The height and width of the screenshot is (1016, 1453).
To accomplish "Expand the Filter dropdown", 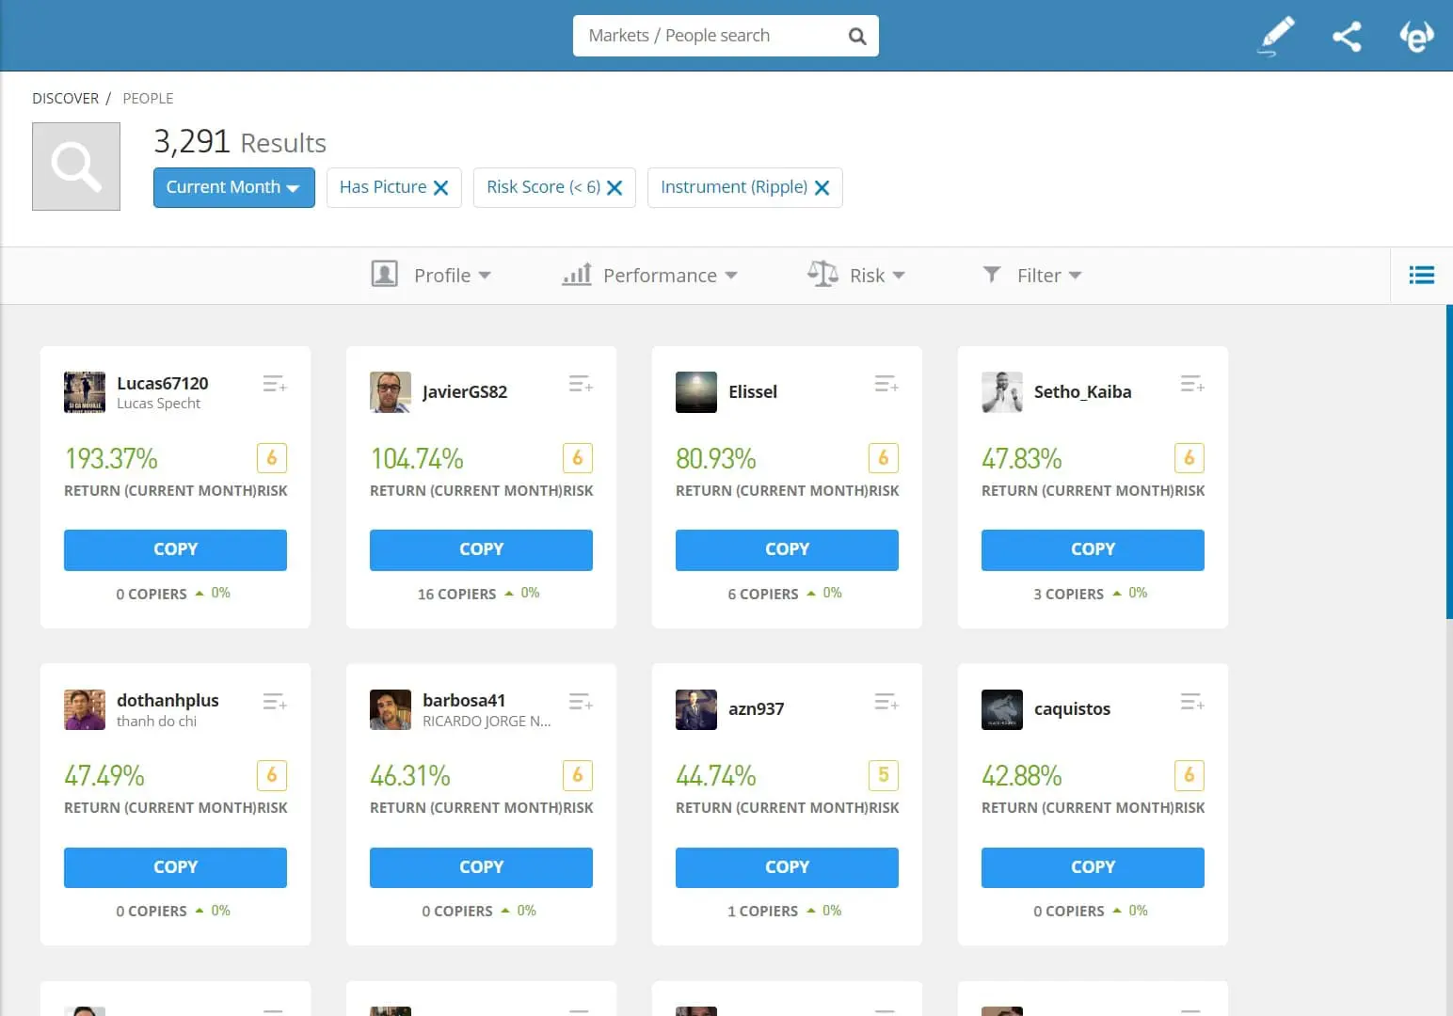I will (x=1032, y=275).
